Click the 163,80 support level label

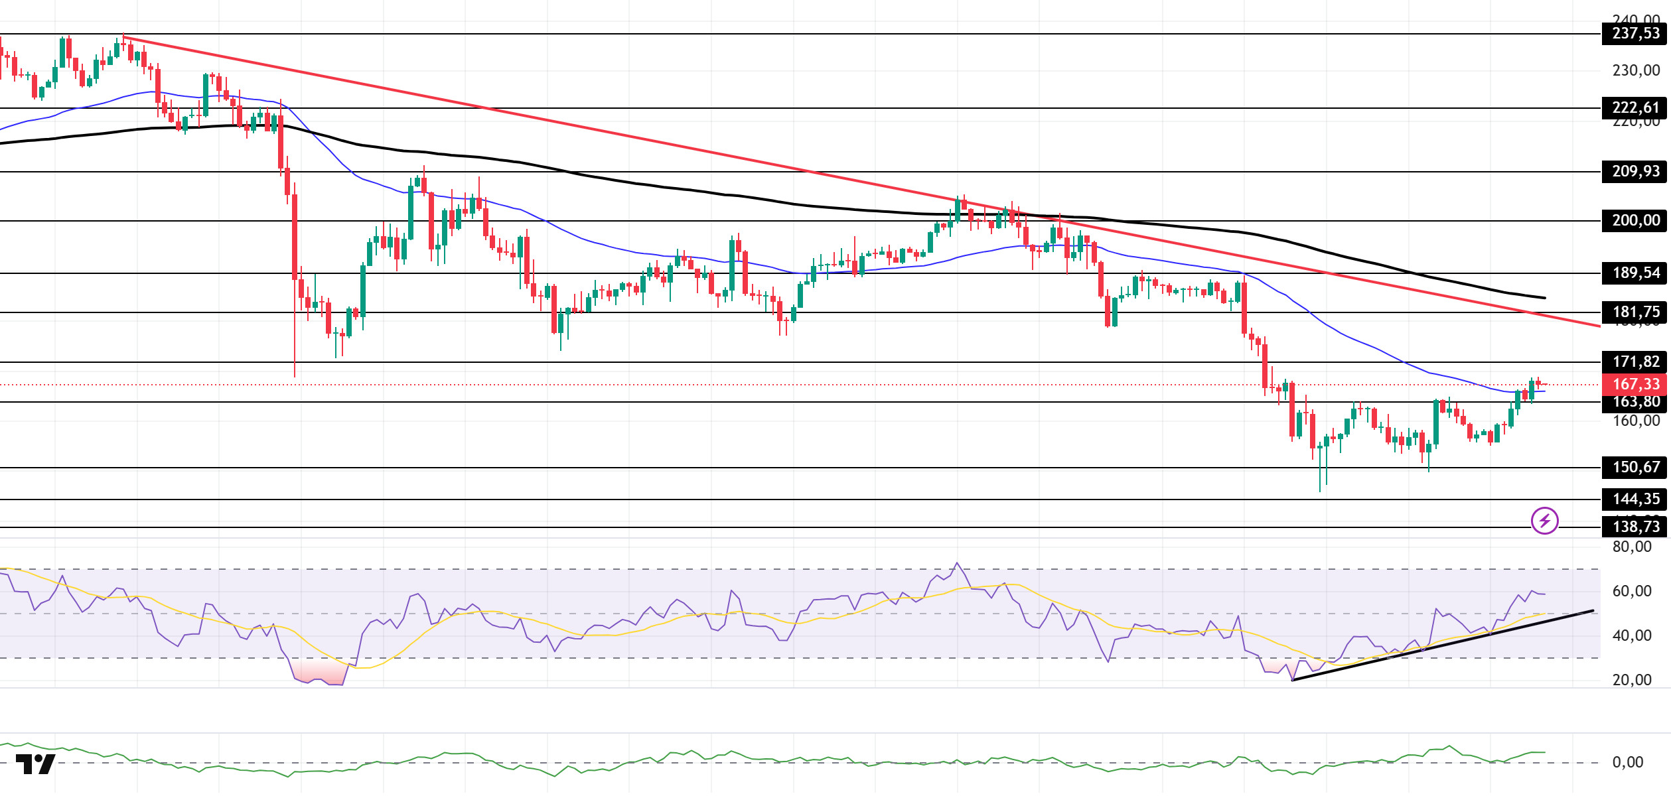click(x=1635, y=402)
